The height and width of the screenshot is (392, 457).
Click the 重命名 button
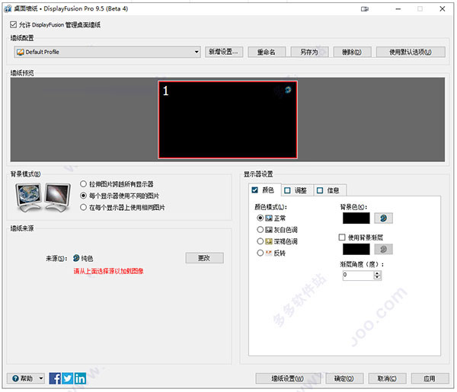(x=267, y=52)
